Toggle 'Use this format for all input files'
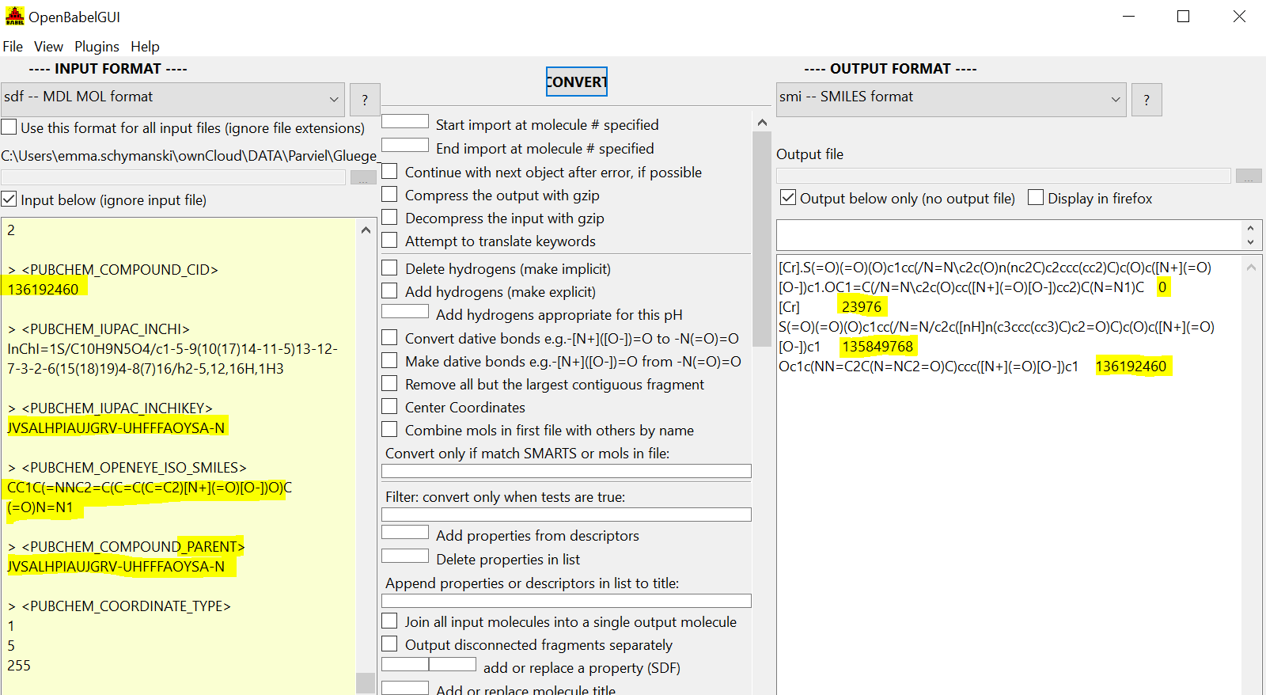 pyautogui.click(x=9, y=127)
